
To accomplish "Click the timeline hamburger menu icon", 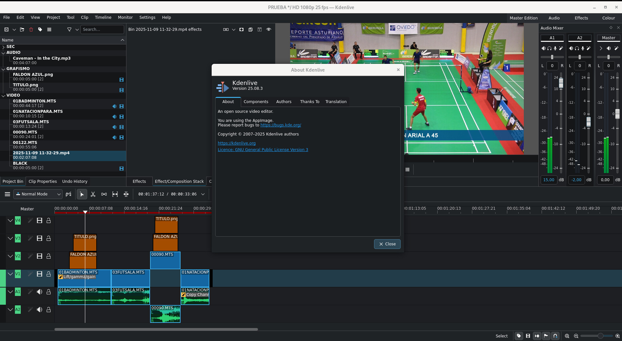I will (7, 194).
